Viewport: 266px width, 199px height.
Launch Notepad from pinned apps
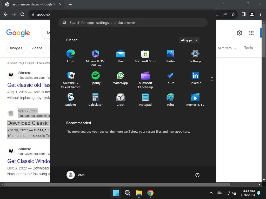click(x=145, y=100)
